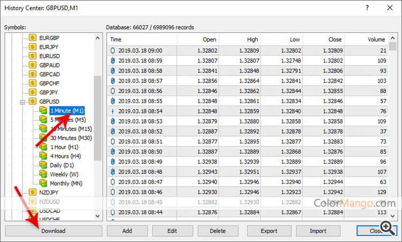This screenshot has width=402, height=242.
Task: Click the Export button
Action: point(269,231)
